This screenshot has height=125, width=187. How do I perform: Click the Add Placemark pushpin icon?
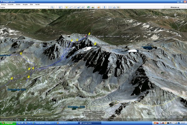(66, 7)
